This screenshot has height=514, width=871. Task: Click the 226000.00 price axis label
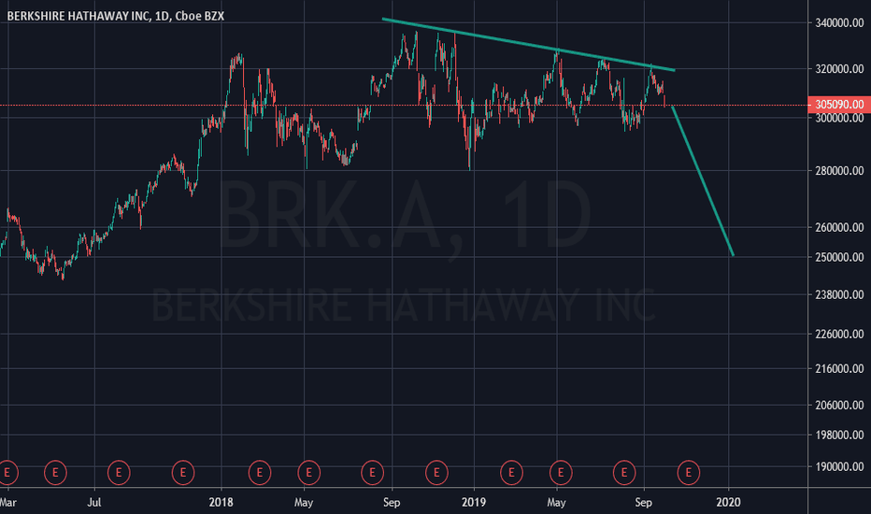(839, 334)
